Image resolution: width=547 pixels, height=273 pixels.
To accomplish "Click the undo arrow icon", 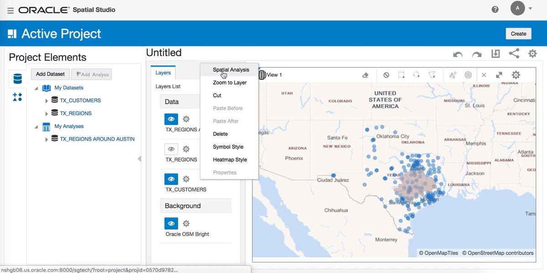I will pyautogui.click(x=458, y=54).
